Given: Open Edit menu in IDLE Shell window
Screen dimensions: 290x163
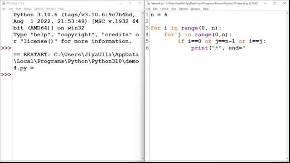Looking at the screenshot, I should (x=10, y=9).
